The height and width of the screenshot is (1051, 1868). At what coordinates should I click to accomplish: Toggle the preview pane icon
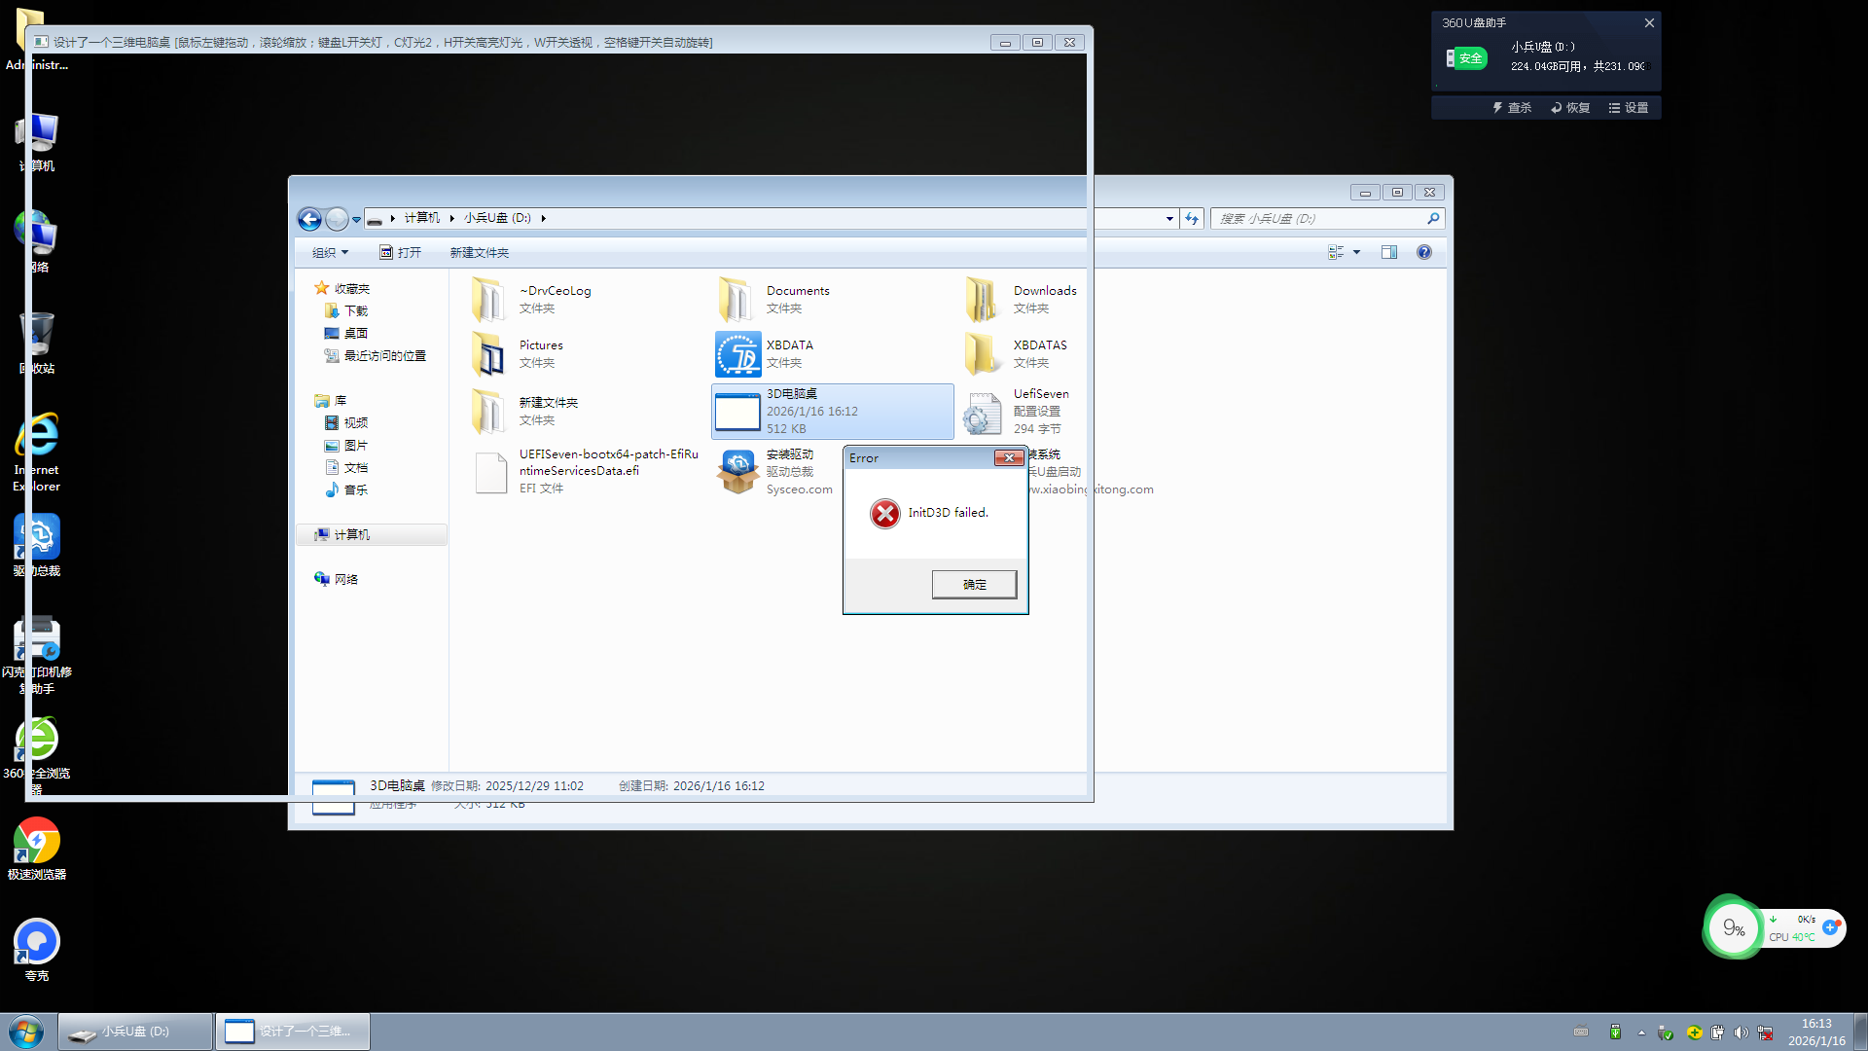1388,252
